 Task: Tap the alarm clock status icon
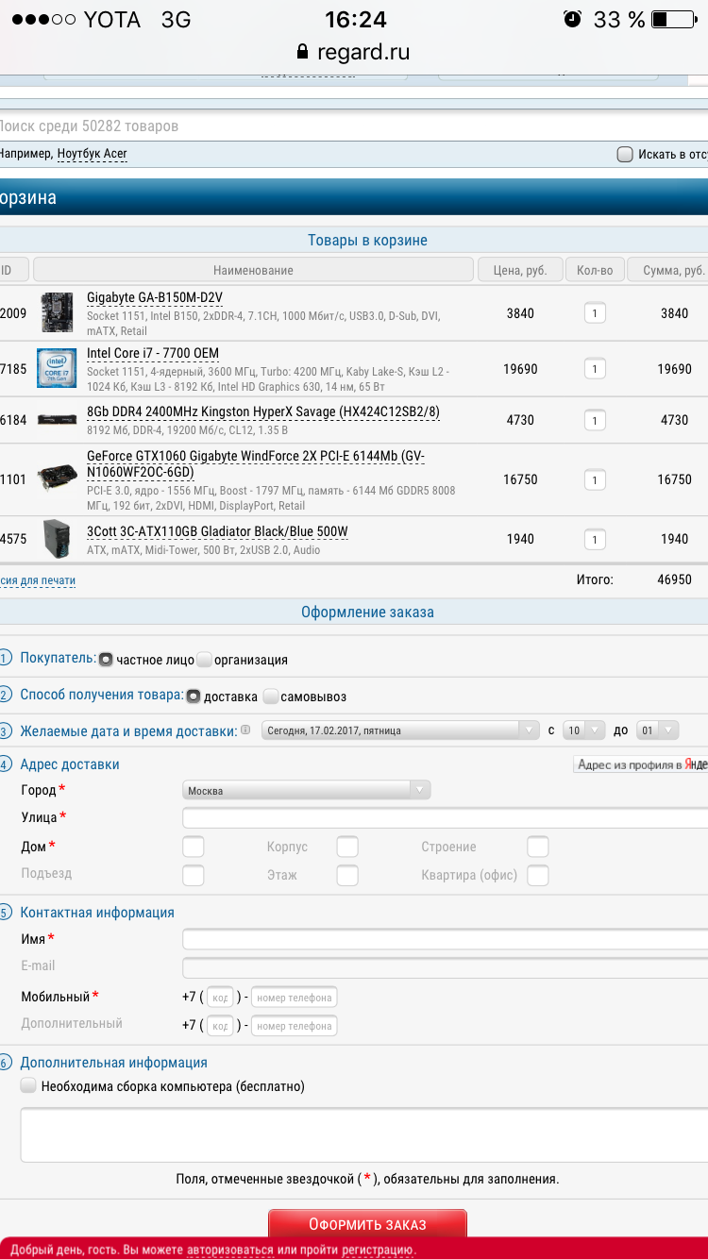click(572, 19)
